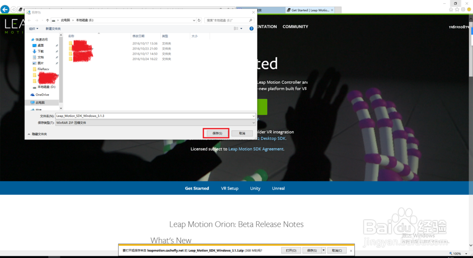Sort files by the 修改日期 column header
This screenshot has width=473, height=258.
pyautogui.click(x=138, y=36)
